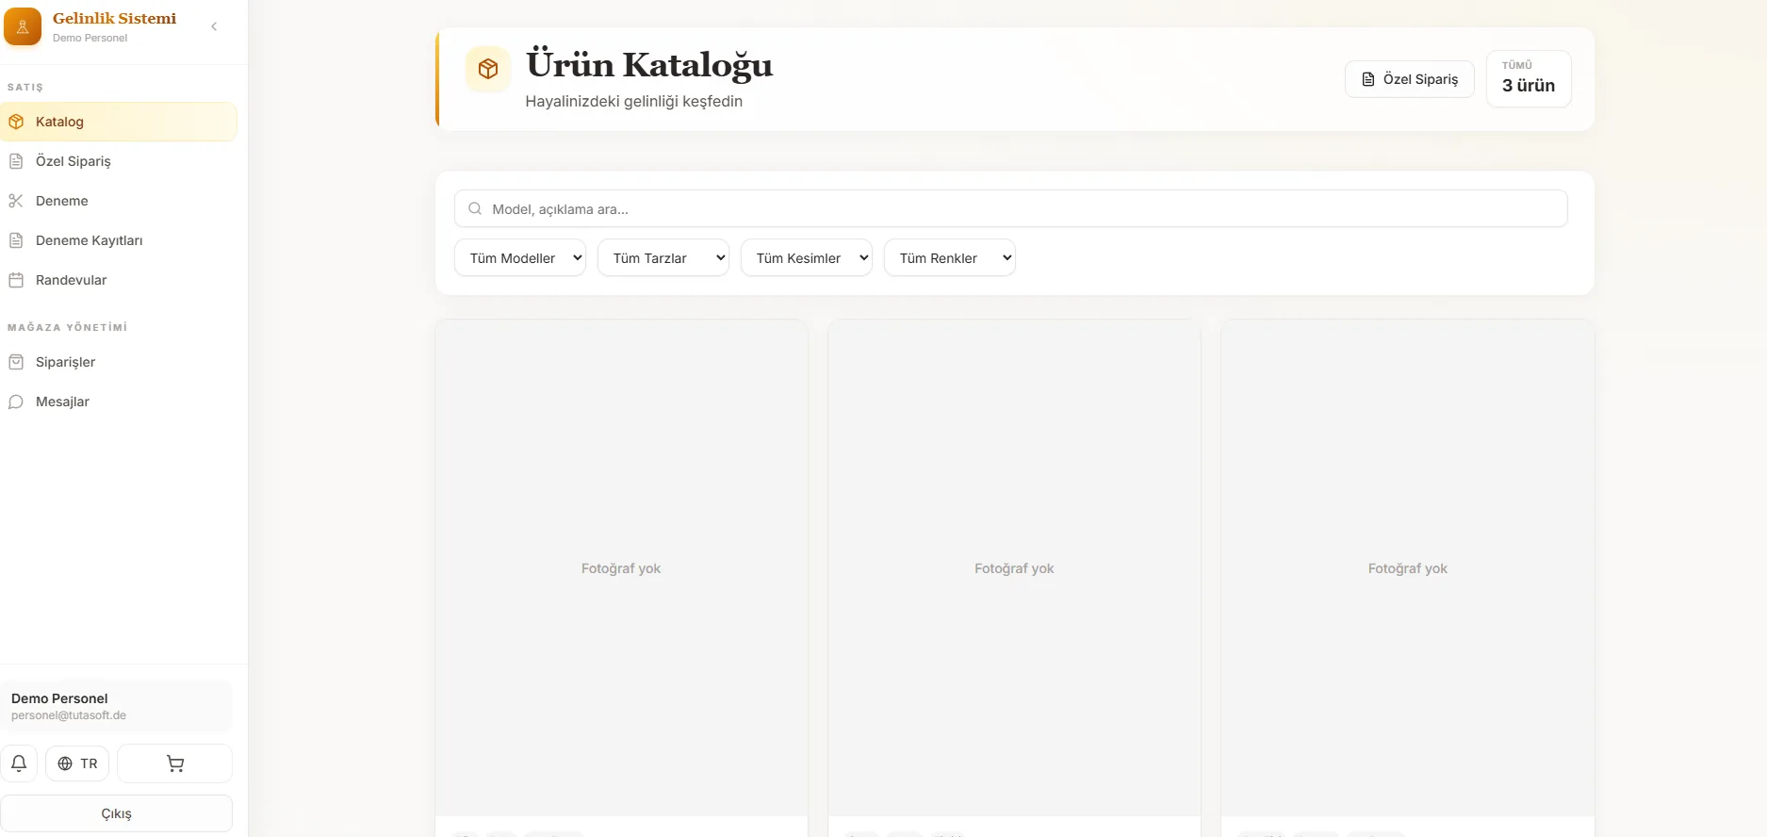Open the Tüm Tarzlar filter dropdown
Viewport: 1767px width, 837px height.
point(663,257)
